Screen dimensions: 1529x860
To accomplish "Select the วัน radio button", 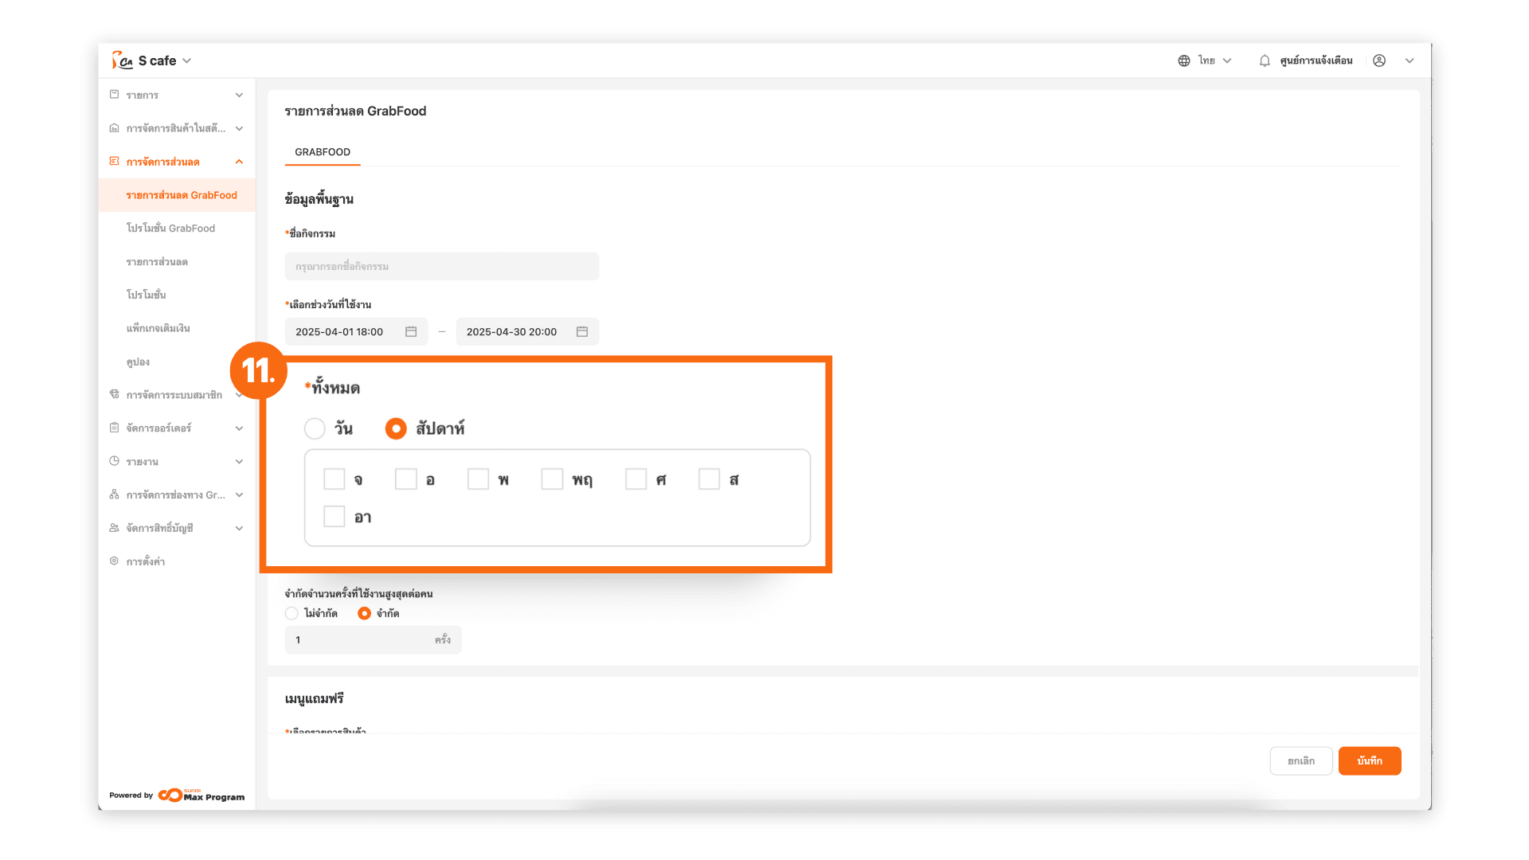I will [x=315, y=428].
